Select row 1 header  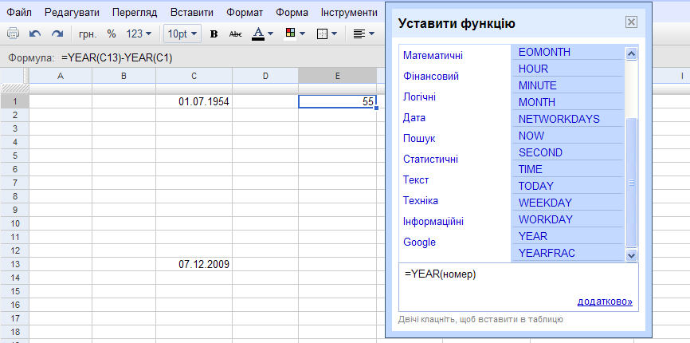(x=14, y=102)
